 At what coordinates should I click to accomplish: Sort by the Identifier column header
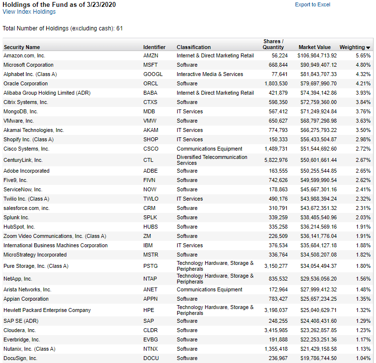click(154, 47)
